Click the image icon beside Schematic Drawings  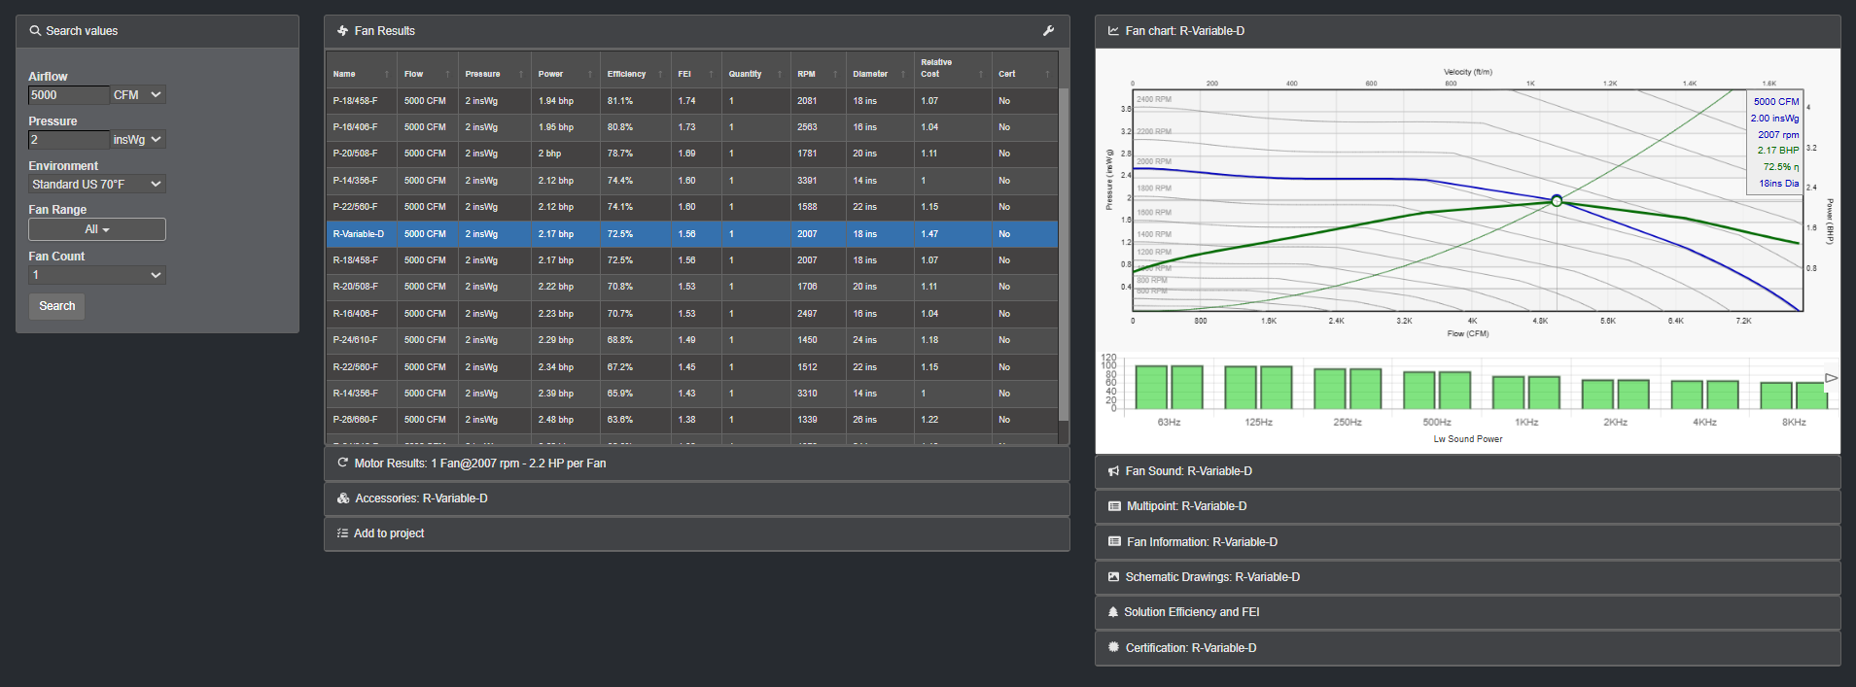pyautogui.click(x=1113, y=577)
